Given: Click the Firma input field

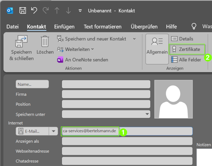Looking at the screenshot, I should (106, 94).
